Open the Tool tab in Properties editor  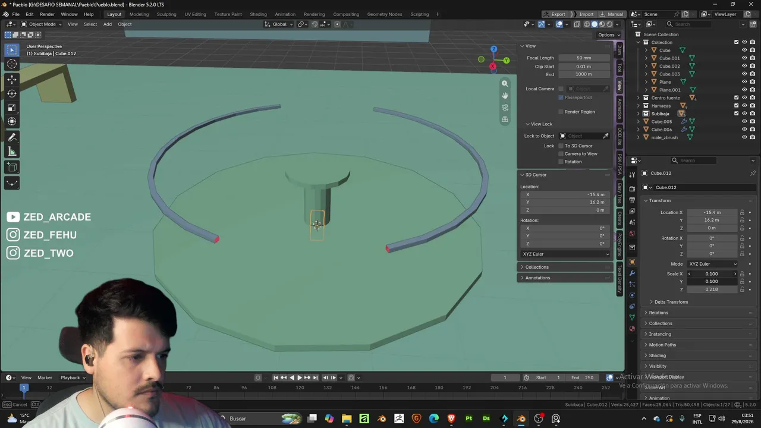pos(632,174)
